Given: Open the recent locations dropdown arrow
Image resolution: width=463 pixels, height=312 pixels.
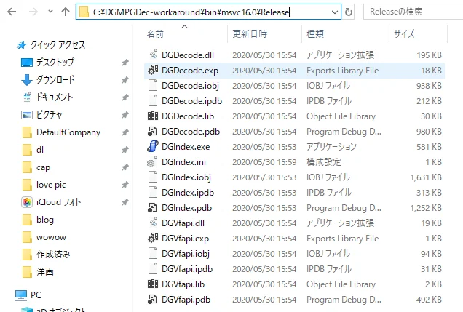Looking at the screenshot, I should pyautogui.click(x=50, y=12).
